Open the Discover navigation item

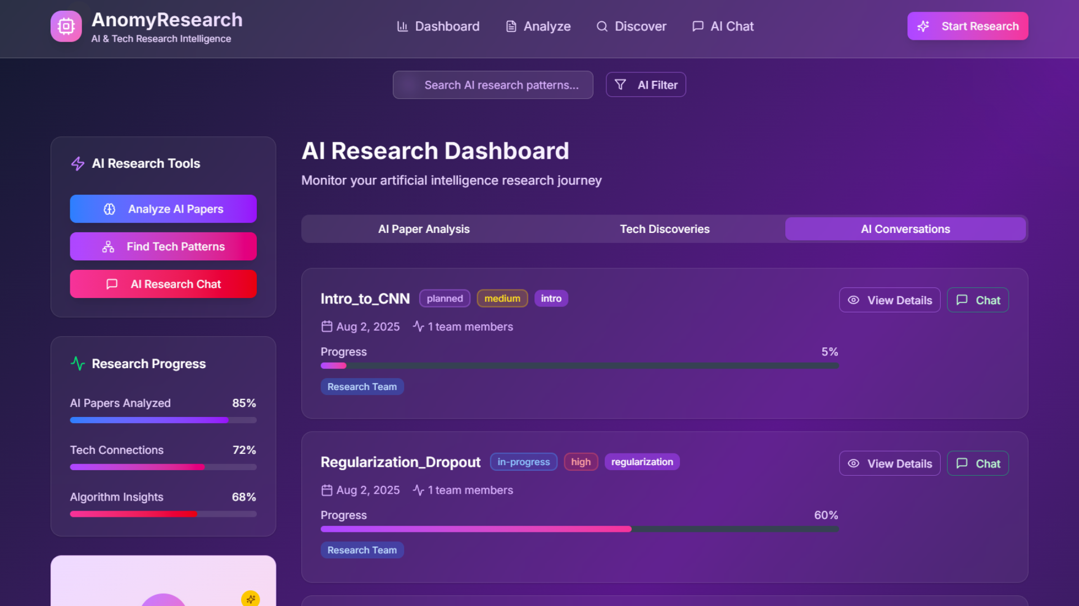click(632, 26)
